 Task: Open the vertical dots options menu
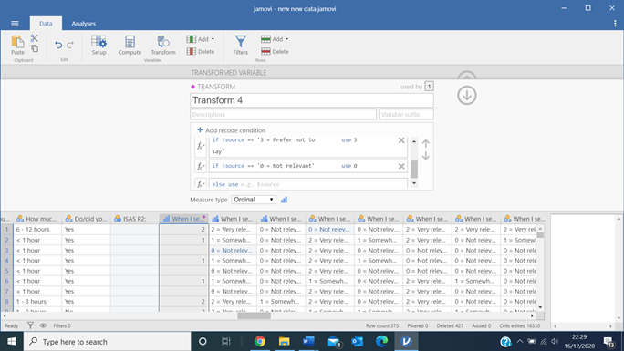pyautogui.click(x=615, y=24)
